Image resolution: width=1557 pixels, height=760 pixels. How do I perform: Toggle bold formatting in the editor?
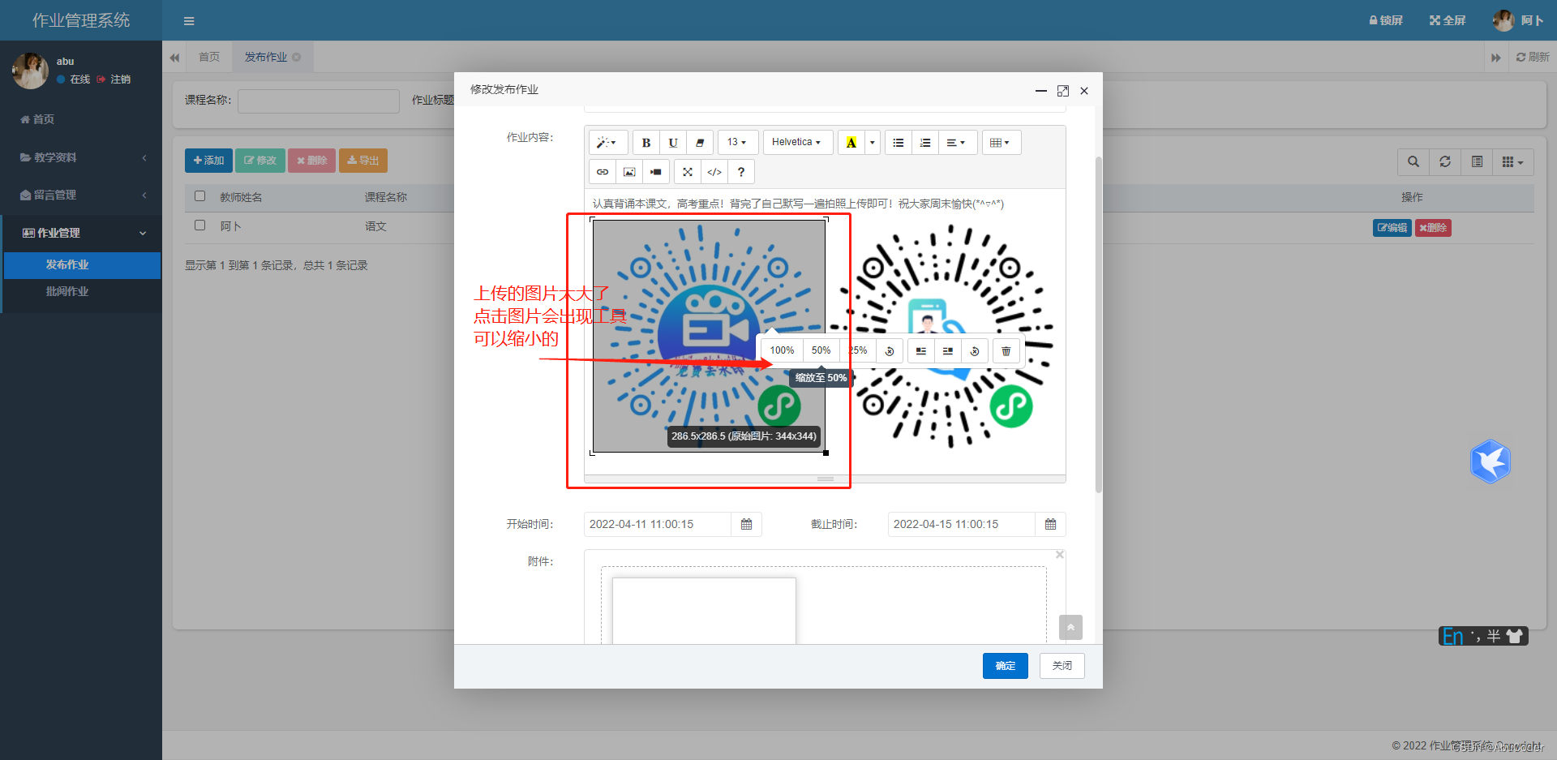click(x=646, y=143)
